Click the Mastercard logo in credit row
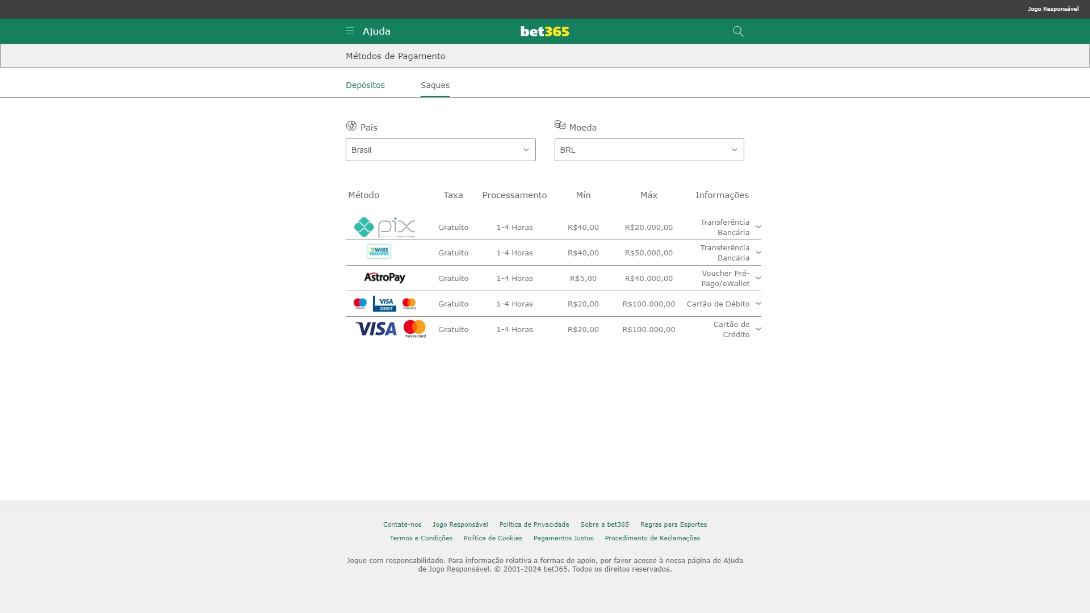The image size is (1090, 613). [414, 329]
